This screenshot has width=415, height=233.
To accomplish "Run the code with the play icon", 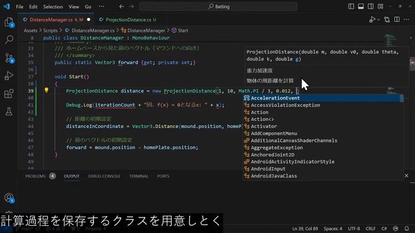I will click(372, 19).
